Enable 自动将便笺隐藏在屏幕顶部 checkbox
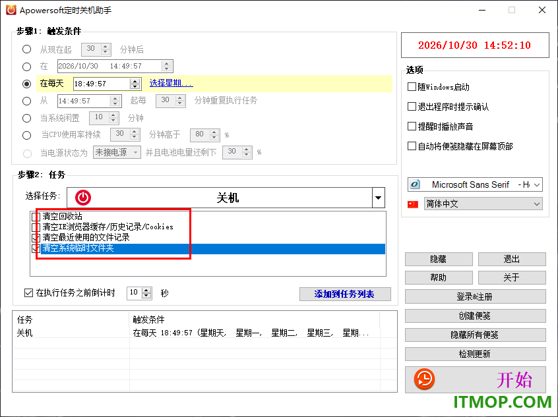 (412, 146)
